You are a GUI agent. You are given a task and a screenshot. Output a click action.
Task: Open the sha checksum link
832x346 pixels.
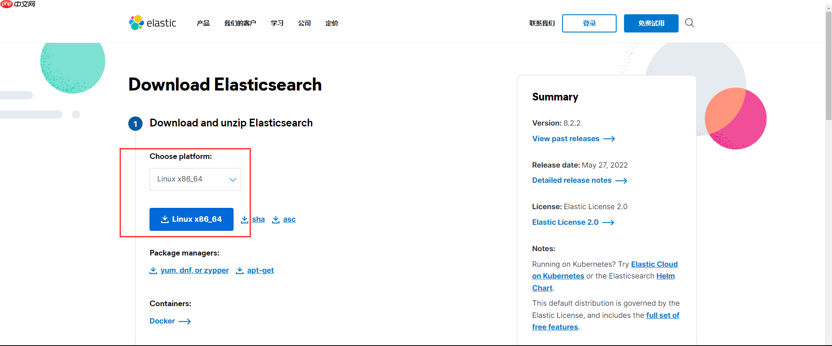[x=258, y=220]
